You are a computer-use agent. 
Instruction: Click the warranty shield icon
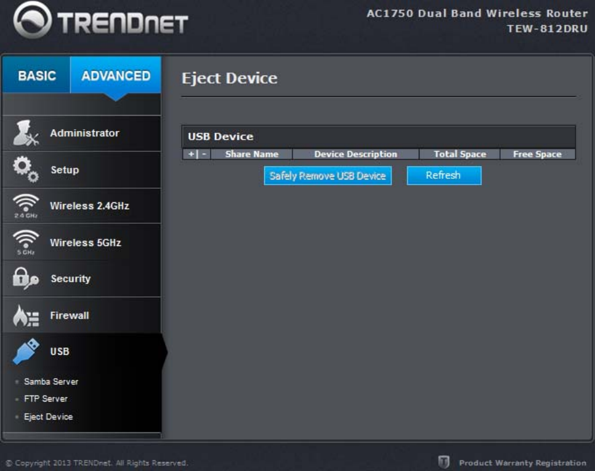[443, 462]
